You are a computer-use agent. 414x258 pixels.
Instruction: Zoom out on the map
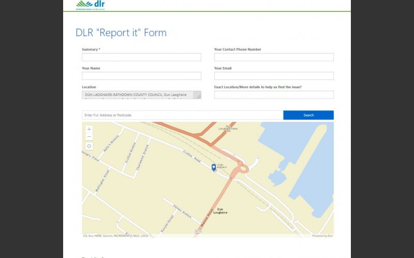[89, 137]
